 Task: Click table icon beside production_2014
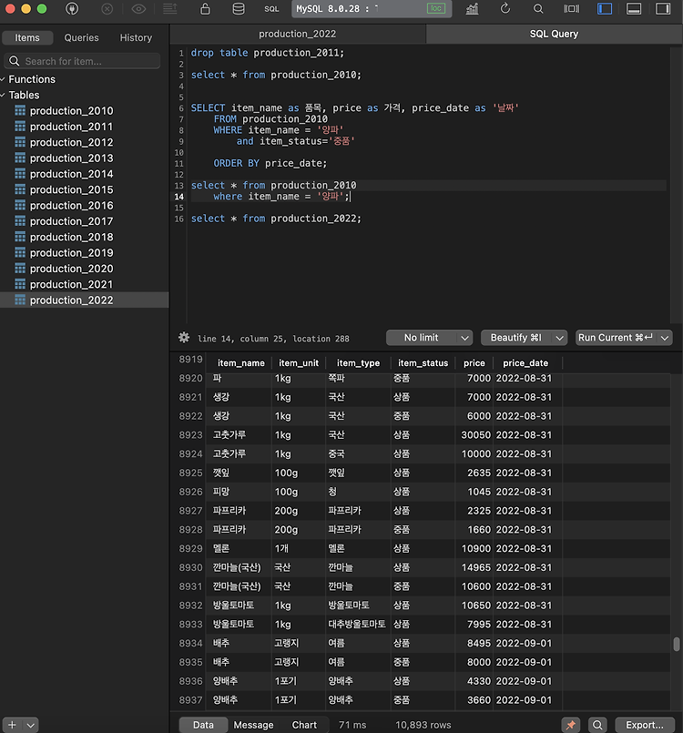(x=20, y=174)
